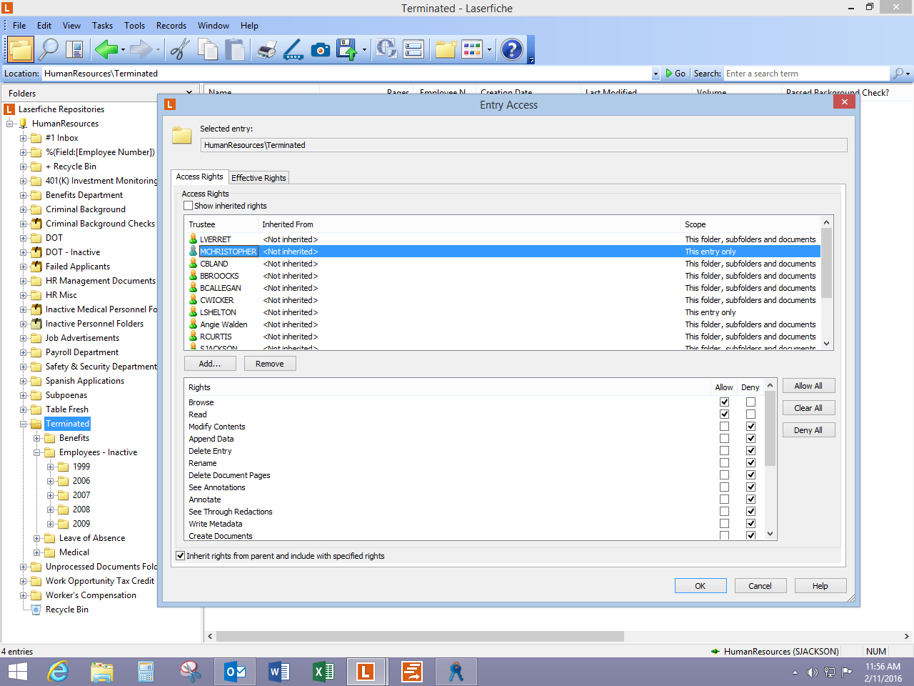The width and height of the screenshot is (914, 686).
Task: Check Deny for Browse right
Action: coord(750,402)
